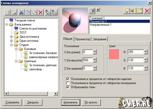
Task: Delete selected light with right red X
Action: (147, 11)
